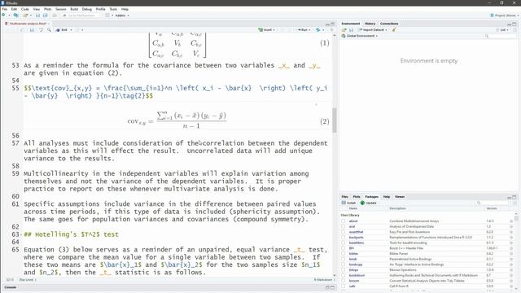Screen dimensions: 521x293
Task: Open the broom package link
Action: click(x=354, y=281)
